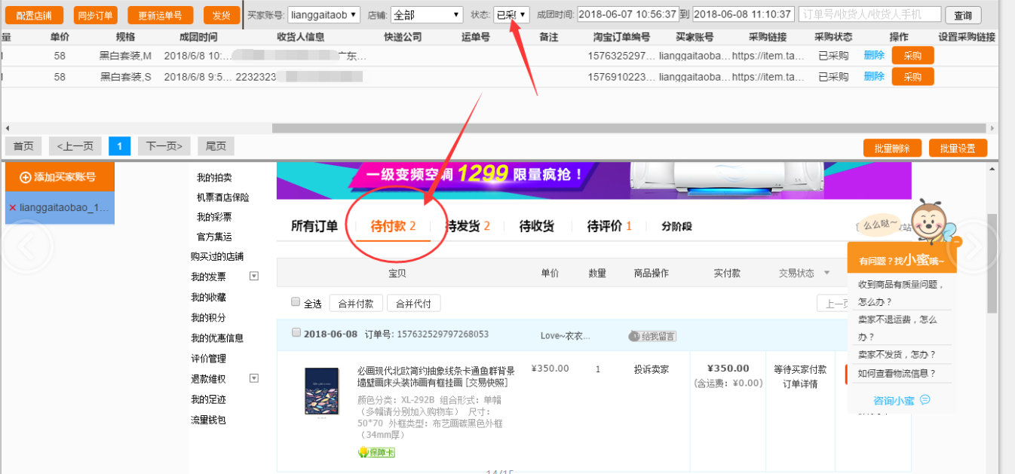Open 我的优惠信息 in the sidebar
This screenshot has width=1015, height=474.
(x=217, y=338)
